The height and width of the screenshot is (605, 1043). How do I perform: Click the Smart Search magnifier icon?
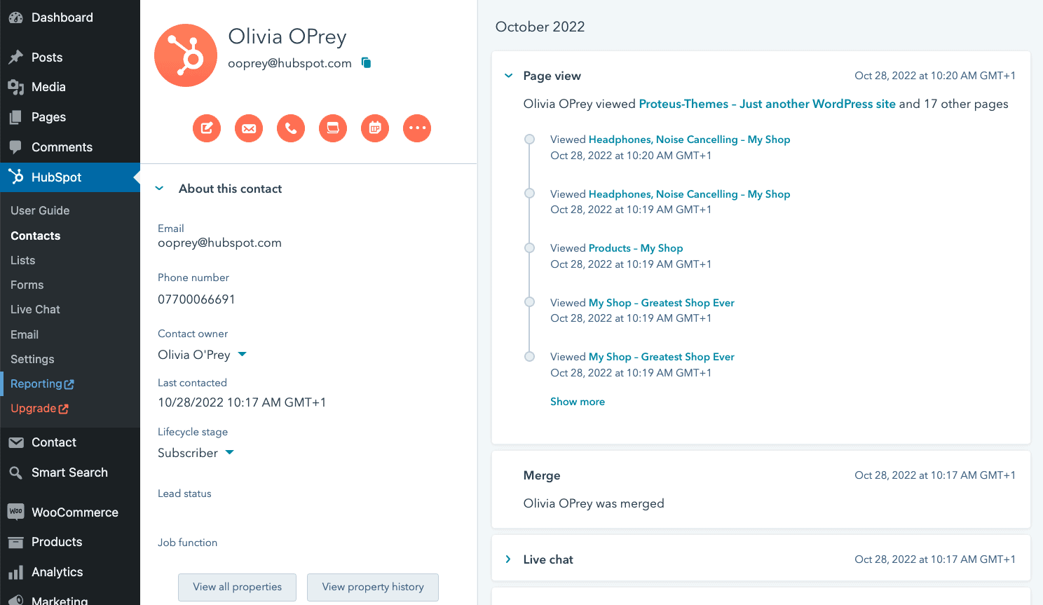[15, 473]
